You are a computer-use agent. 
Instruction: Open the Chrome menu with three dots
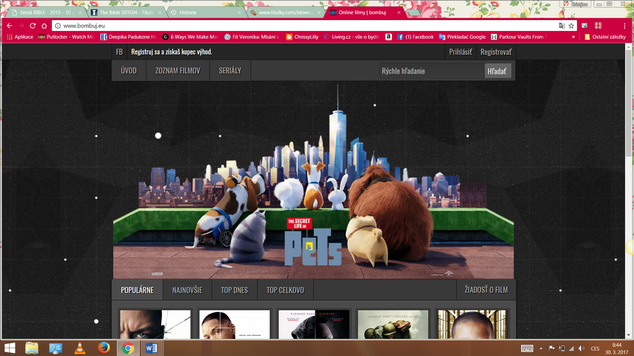pyautogui.click(x=626, y=25)
